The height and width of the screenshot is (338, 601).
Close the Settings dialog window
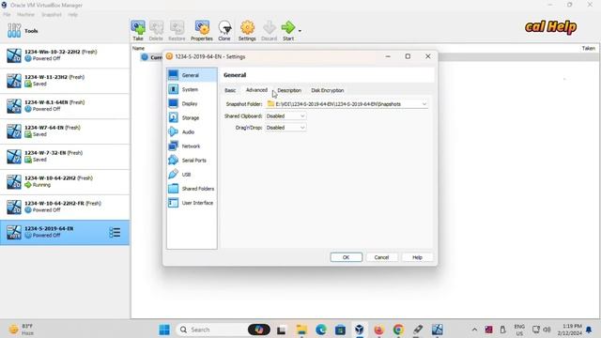point(428,56)
